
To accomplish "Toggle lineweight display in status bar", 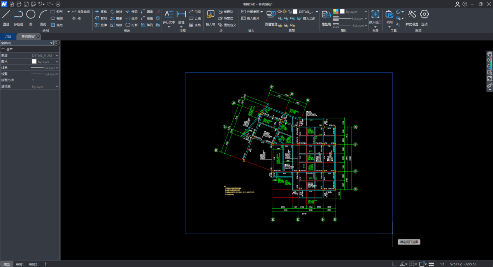I will pyautogui.click(x=432, y=264).
